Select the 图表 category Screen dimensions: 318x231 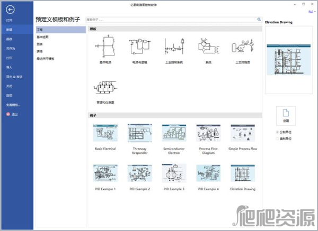(40, 44)
